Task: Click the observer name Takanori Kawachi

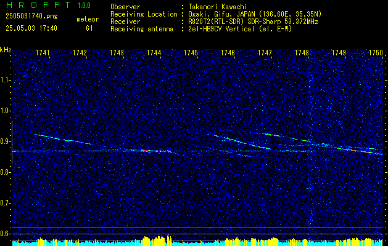Action: point(218,7)
